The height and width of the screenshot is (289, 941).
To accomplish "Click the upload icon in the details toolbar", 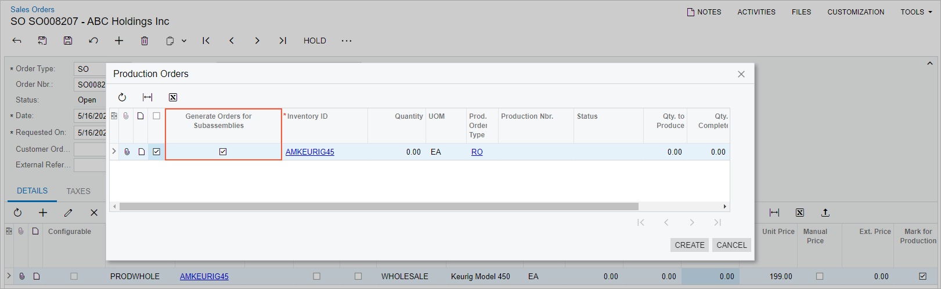I will (x=825, y=213).
